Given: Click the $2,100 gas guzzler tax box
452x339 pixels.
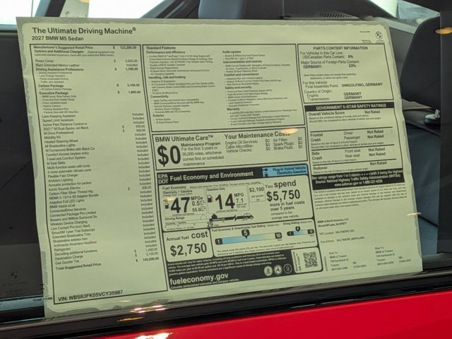Looking at the screenshot, I should pos(256,193).
